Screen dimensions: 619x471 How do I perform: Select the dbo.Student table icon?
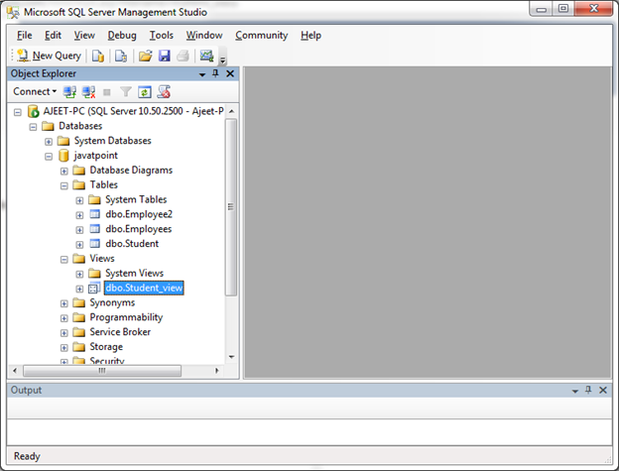[95, 243]
